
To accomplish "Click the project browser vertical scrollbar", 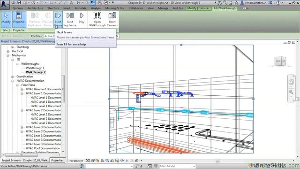I will 63,89.
